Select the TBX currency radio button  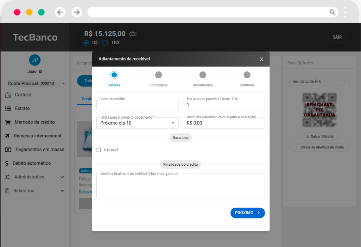click(x=105, y=43)
